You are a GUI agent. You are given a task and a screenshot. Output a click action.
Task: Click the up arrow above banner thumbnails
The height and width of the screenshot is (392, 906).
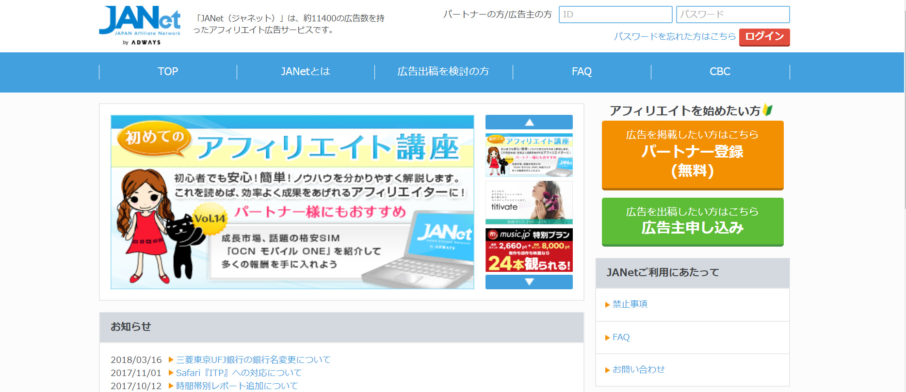click(529, 122)
